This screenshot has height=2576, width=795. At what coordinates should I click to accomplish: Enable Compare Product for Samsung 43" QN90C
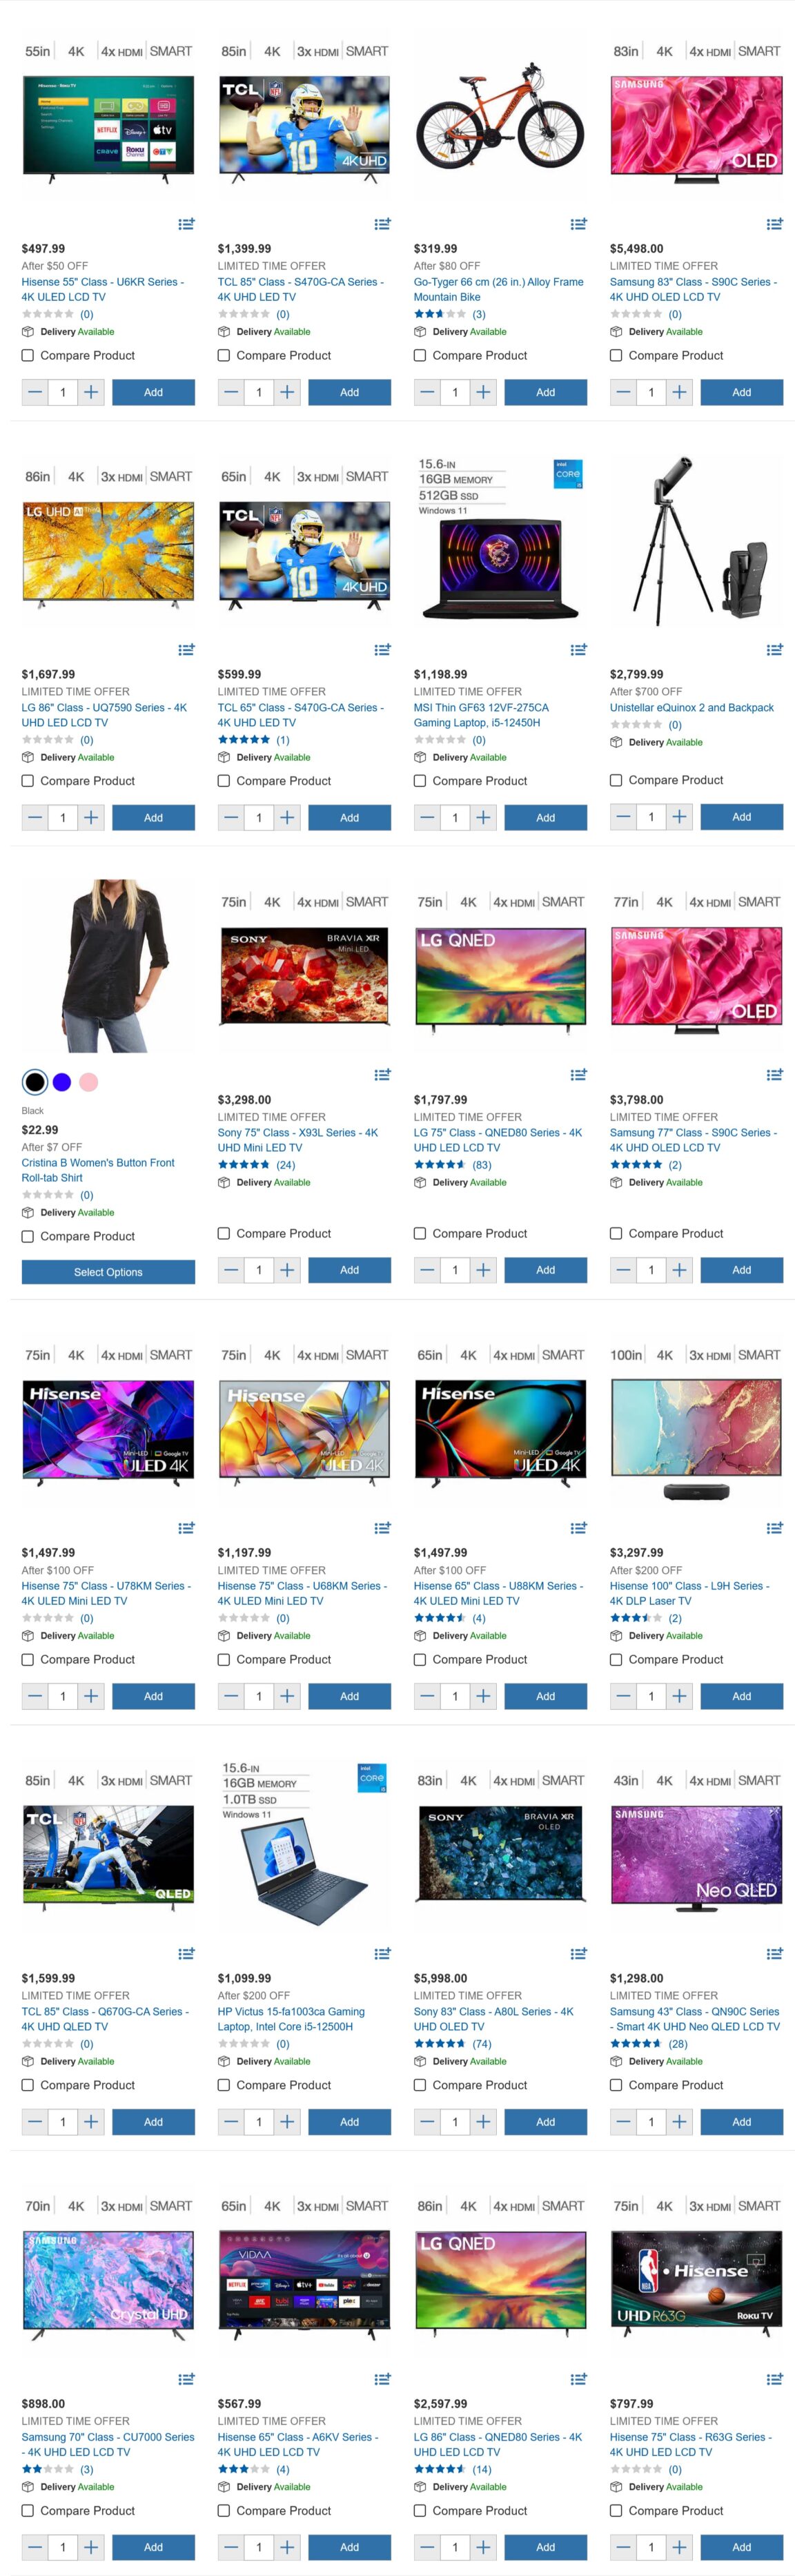(616, 2085)
